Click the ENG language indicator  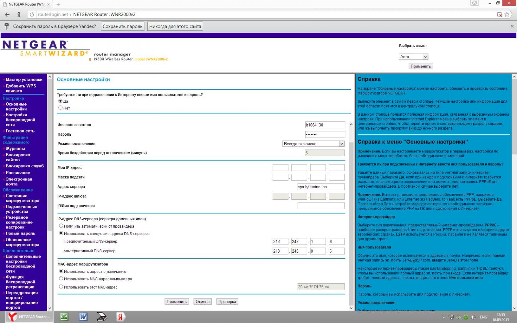[483, 317]
